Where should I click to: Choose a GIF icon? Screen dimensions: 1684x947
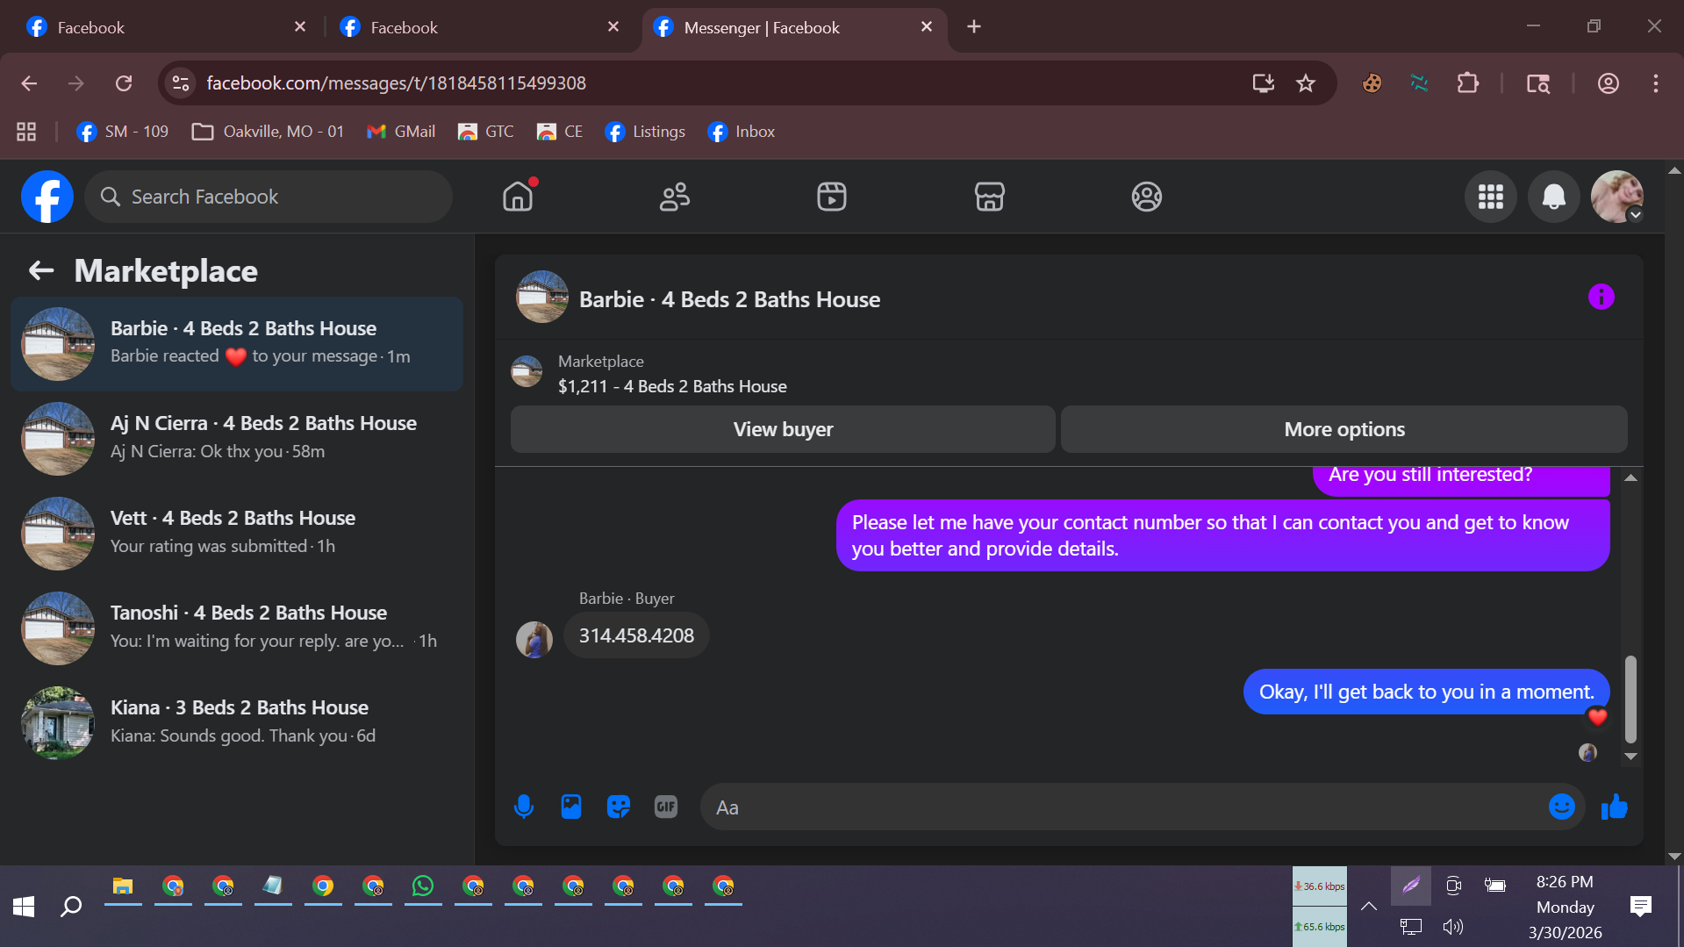point(666,807)
